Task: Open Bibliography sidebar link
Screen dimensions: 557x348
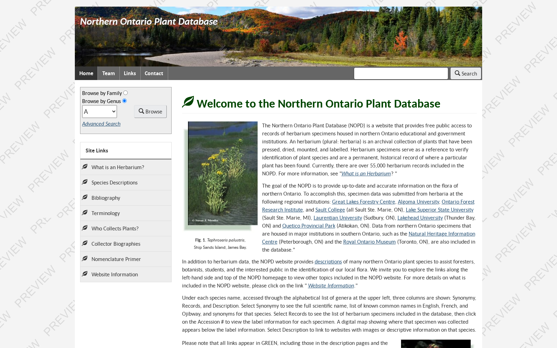Action: pyautogui.click(x=126, y=198)
